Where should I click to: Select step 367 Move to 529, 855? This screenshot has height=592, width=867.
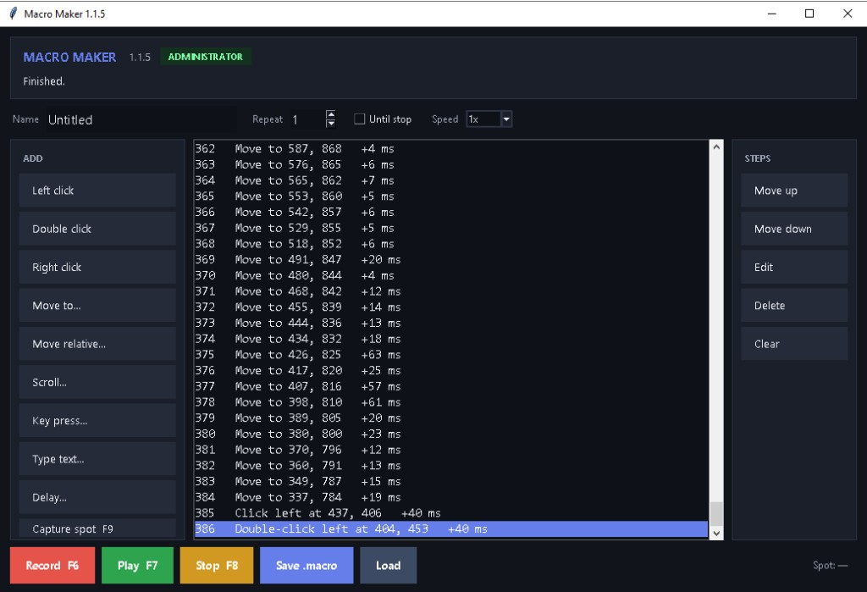click(451, 228)
